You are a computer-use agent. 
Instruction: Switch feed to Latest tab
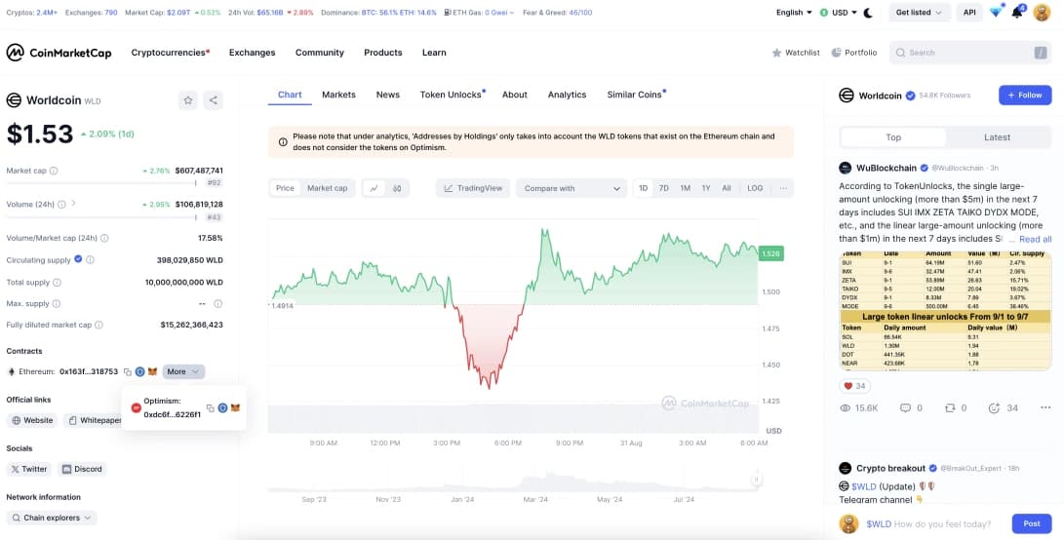997,137
